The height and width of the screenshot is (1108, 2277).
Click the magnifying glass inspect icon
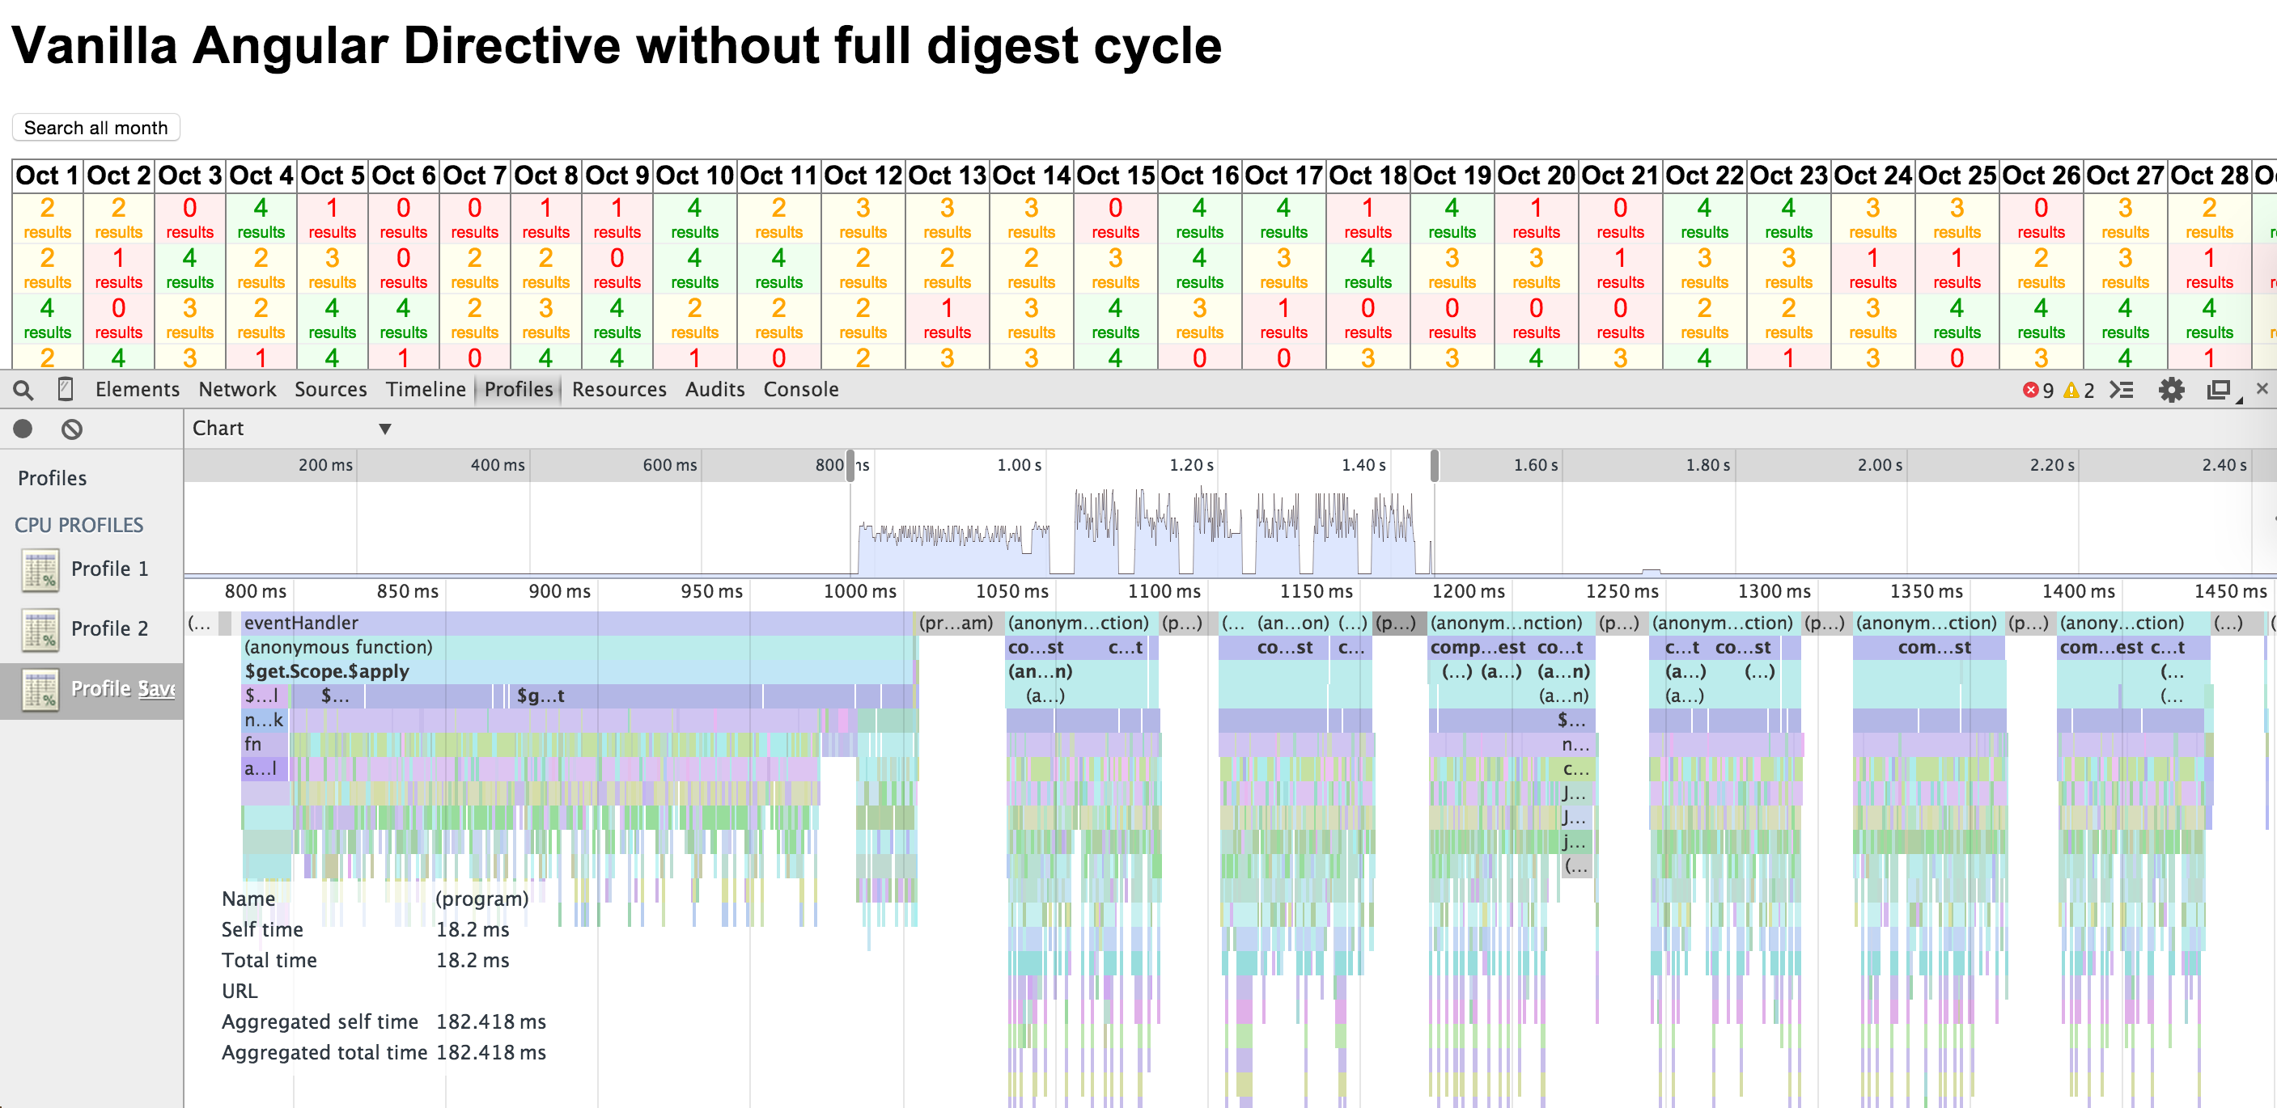coord(23,390)
